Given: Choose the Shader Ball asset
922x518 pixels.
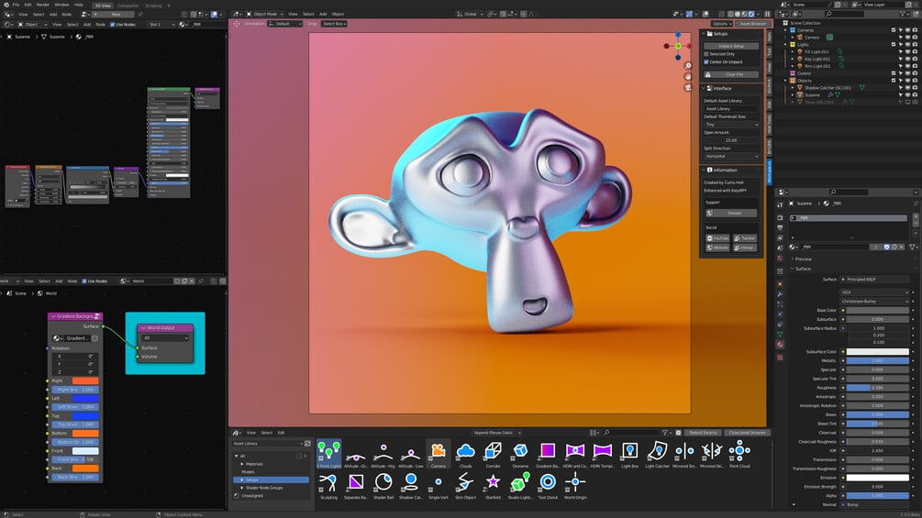Looking at the screenshot, I should pos(383,485).
